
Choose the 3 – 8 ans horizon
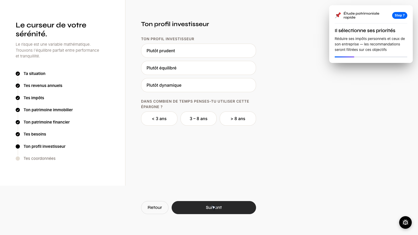point(199,119)
